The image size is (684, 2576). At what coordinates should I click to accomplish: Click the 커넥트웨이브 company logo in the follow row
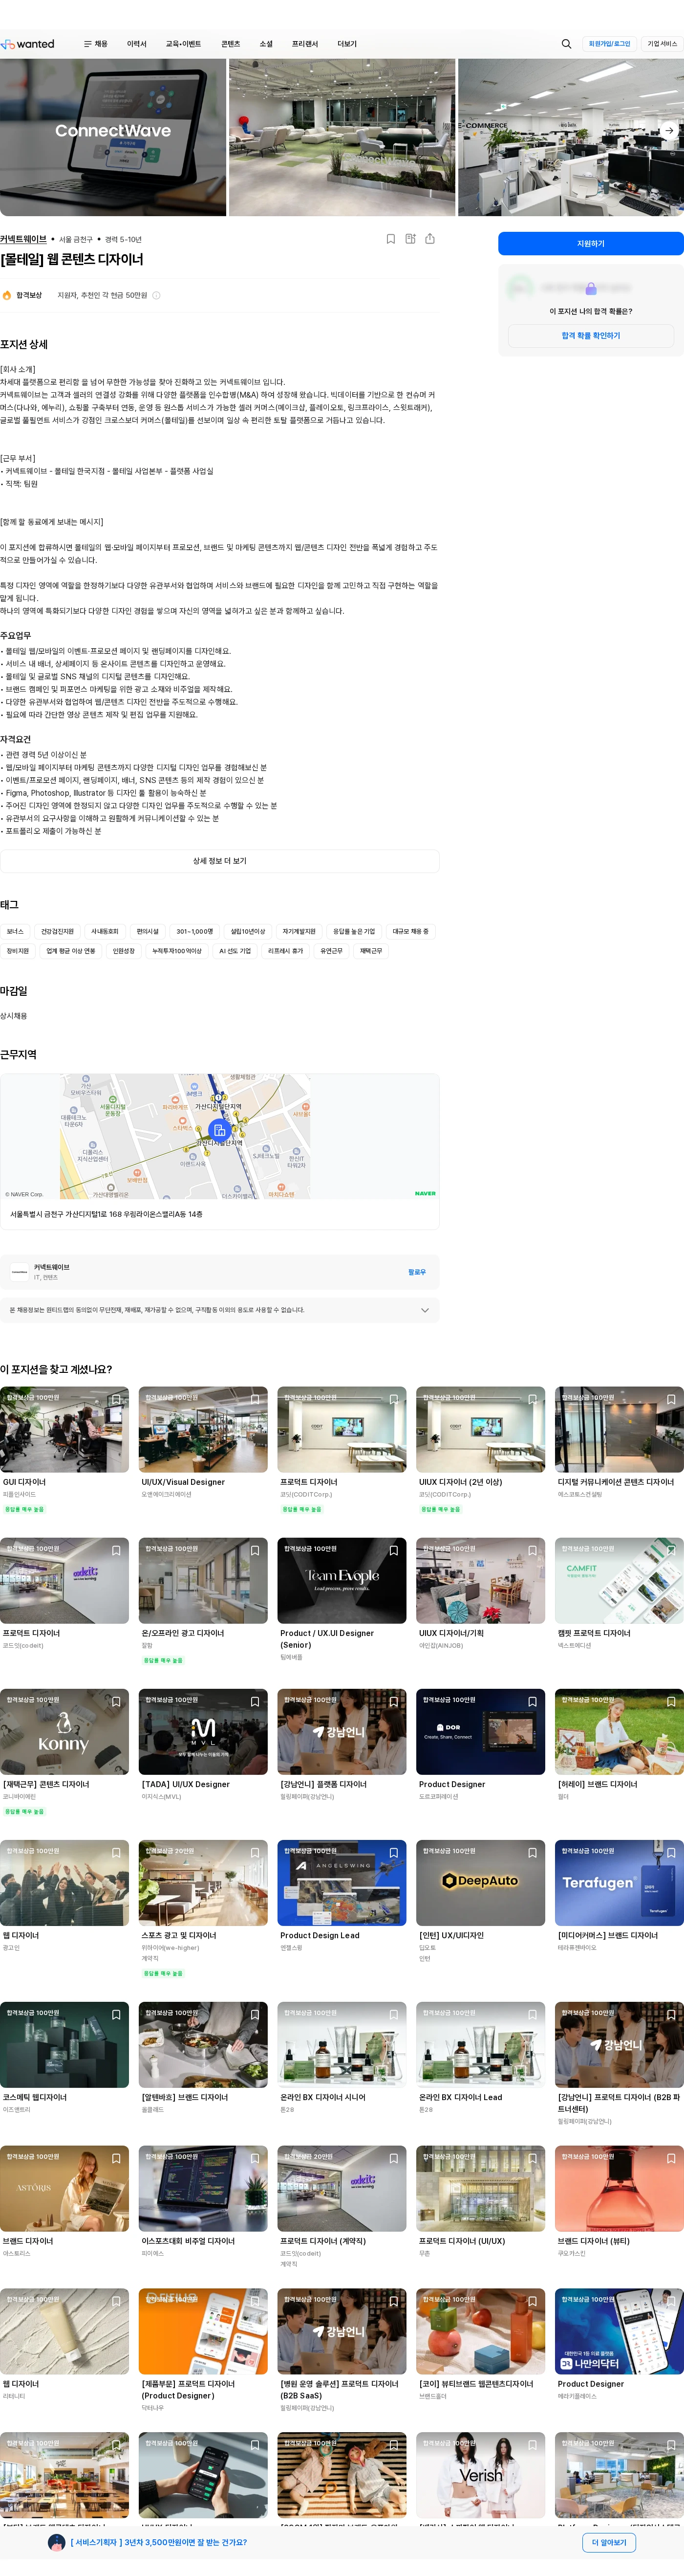click(19, 1272)
